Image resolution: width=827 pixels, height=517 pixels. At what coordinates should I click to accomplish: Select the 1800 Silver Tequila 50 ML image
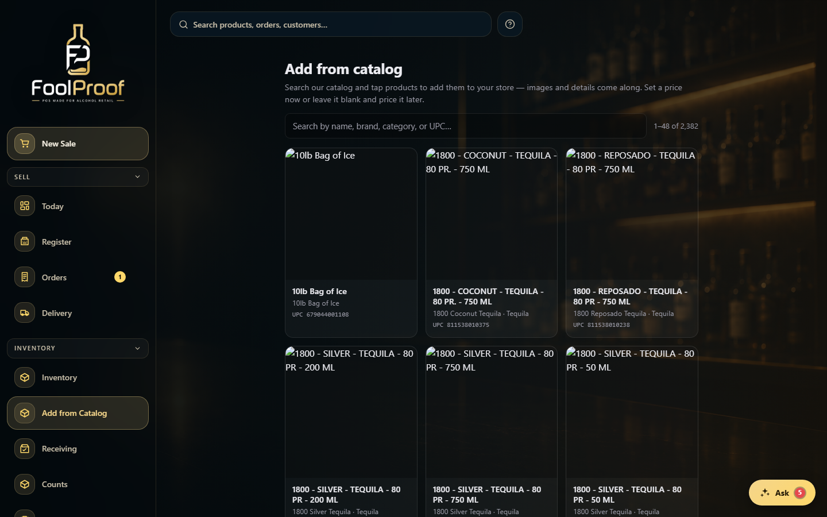pos(632,412)
